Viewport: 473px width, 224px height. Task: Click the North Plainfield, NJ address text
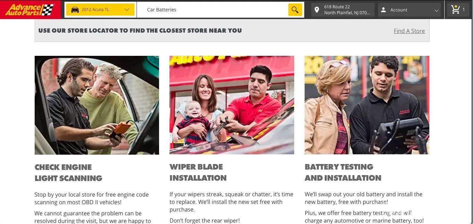click(347, 13)
